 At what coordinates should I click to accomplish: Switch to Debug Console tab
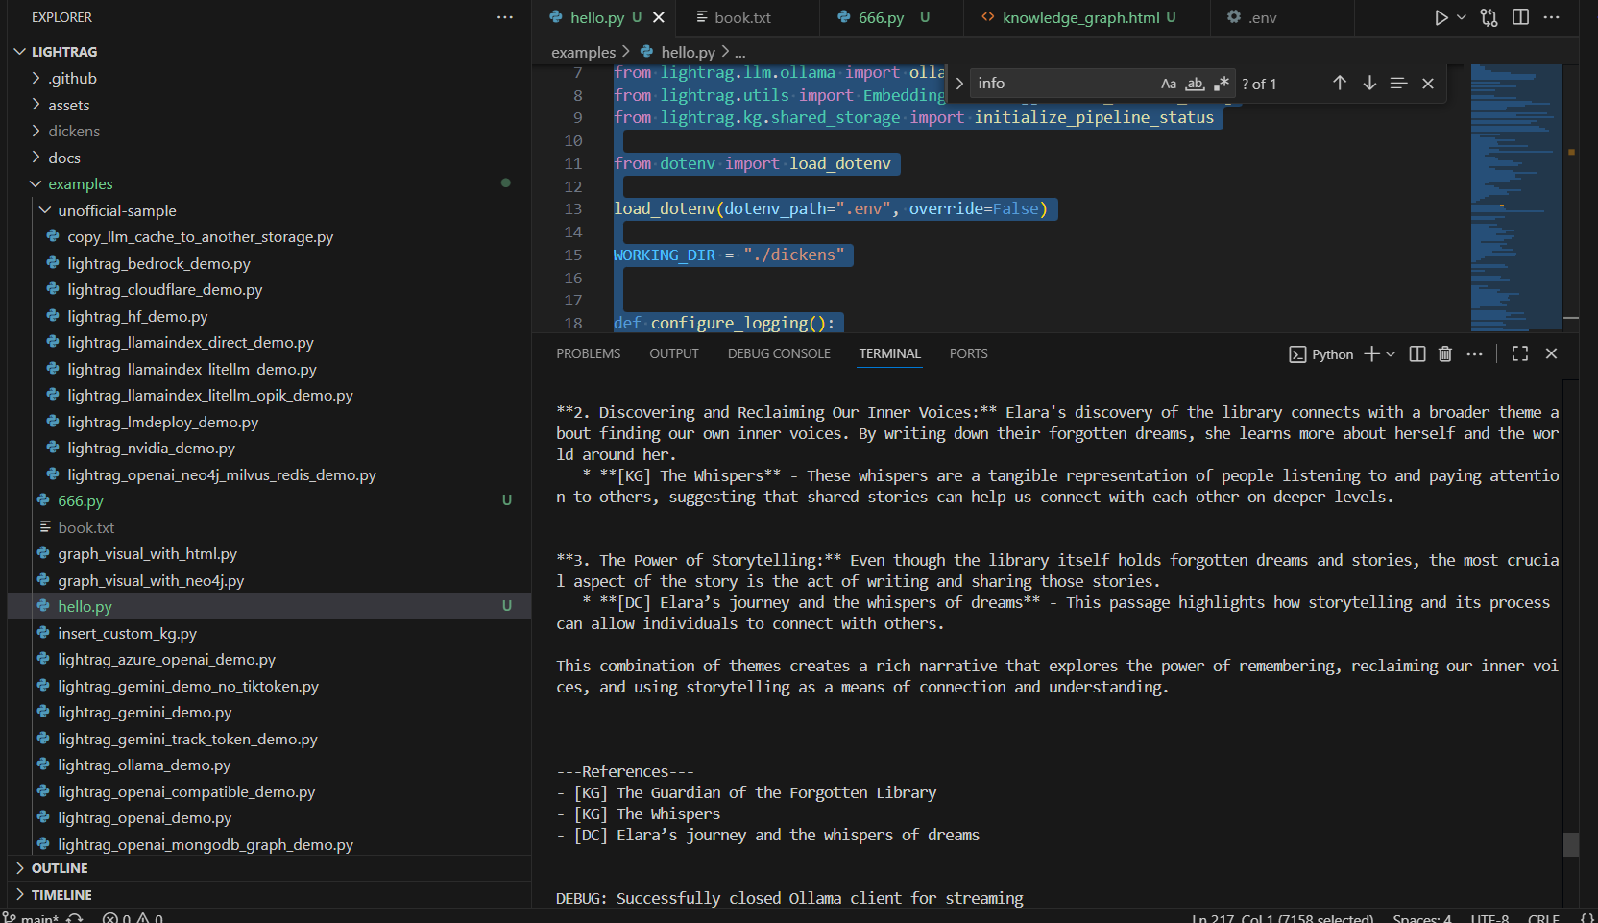pyautogui.click(x=779, y=353)
